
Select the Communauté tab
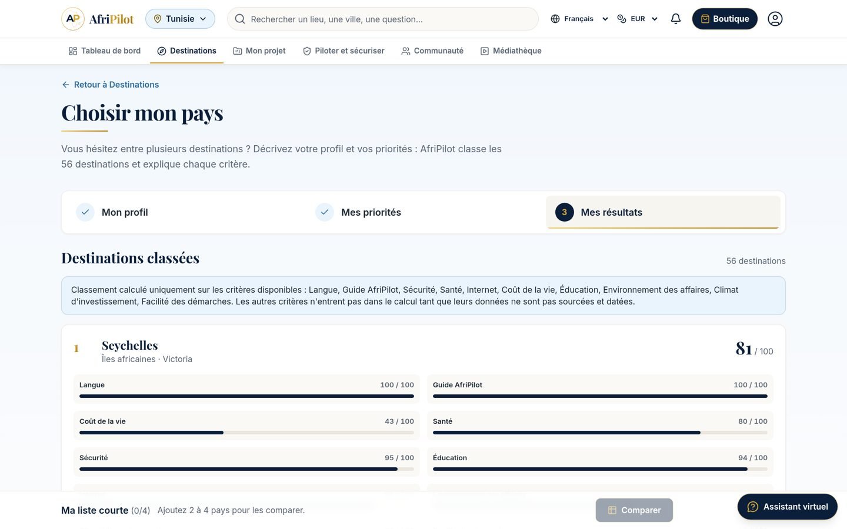click(432, 51)
